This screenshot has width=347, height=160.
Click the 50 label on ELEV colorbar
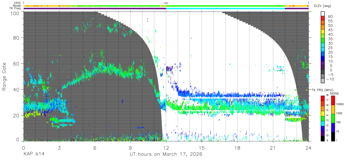[x=330, y=25]
